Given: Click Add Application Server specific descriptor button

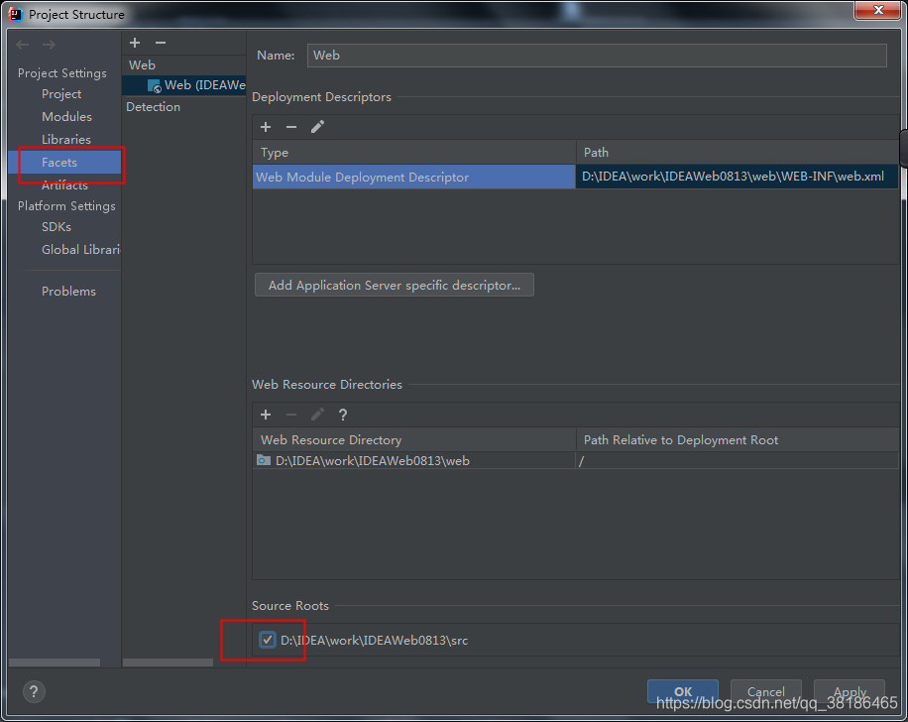Looking at the screenshot, I should (395, 285).
